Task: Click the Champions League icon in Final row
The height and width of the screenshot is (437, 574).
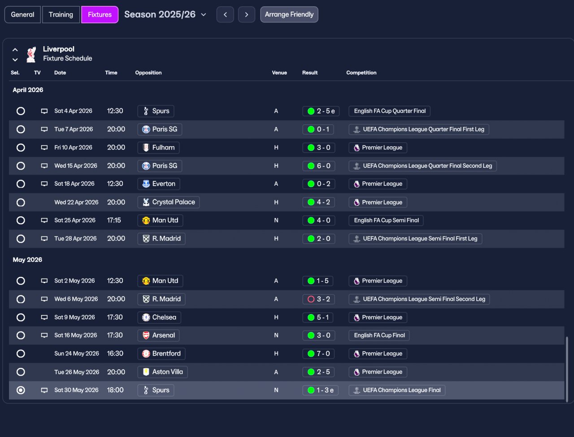Action: coord(357,390)
